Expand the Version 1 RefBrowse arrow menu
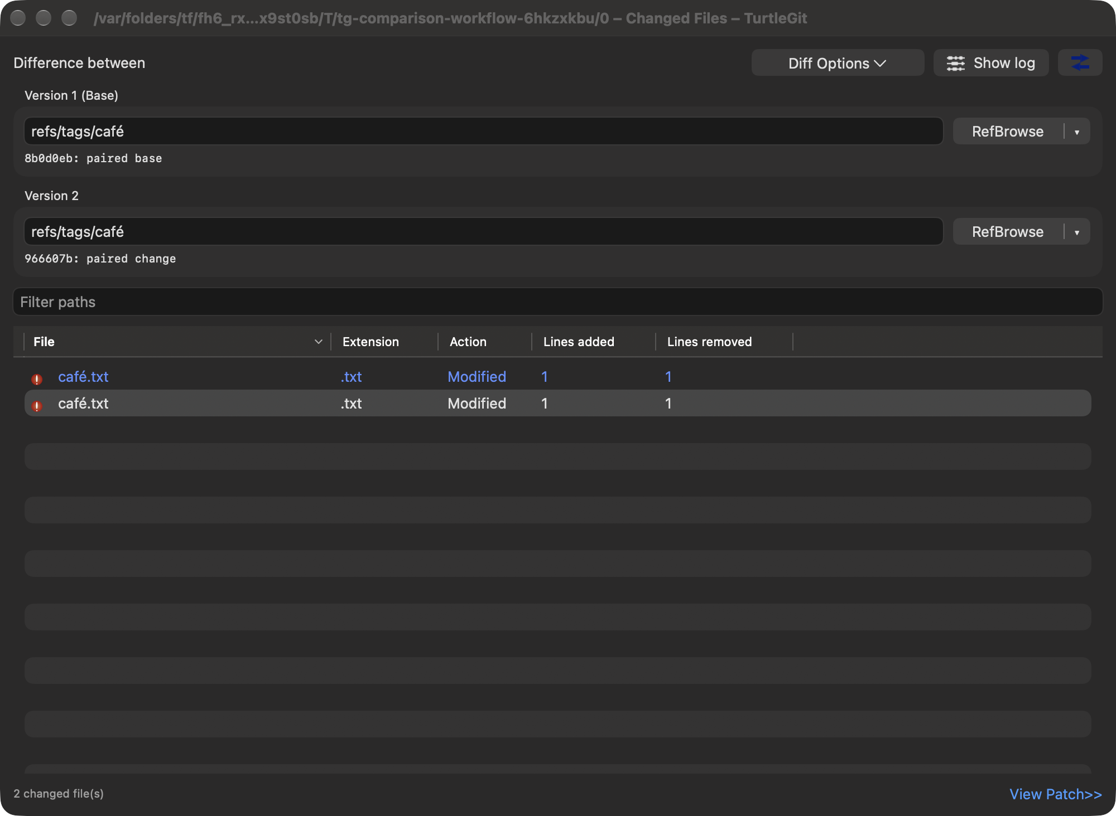The width and height of the screenshot is (1116, 816). click(x=1077, y=132)
